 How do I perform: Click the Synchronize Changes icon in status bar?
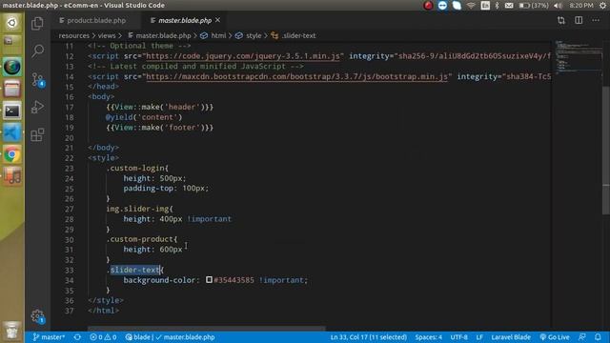pos(77,337)
